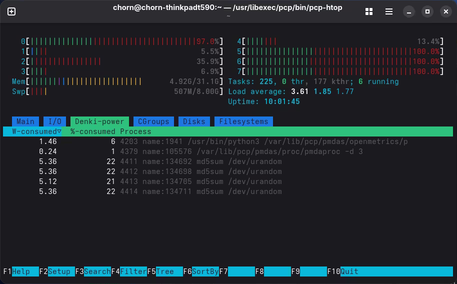
Task: Click F10 Quit
Action: point(390,271)
